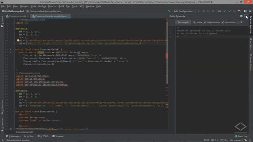
Task: Collapse the Funcionario class fold marker
Action: pyautogui.click(x=15, y=112)
